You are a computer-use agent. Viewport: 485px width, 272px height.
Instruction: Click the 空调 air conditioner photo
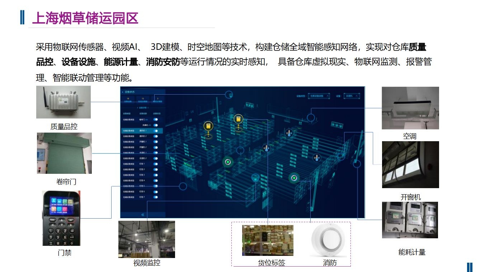[x=410, y=108]
